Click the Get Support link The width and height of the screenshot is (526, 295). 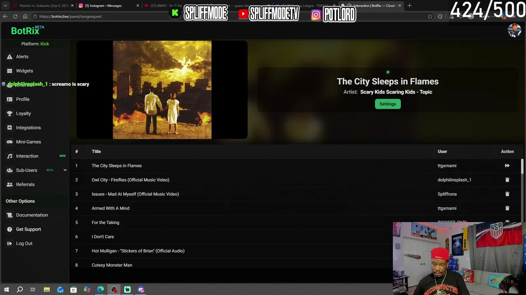click(28, 229)
